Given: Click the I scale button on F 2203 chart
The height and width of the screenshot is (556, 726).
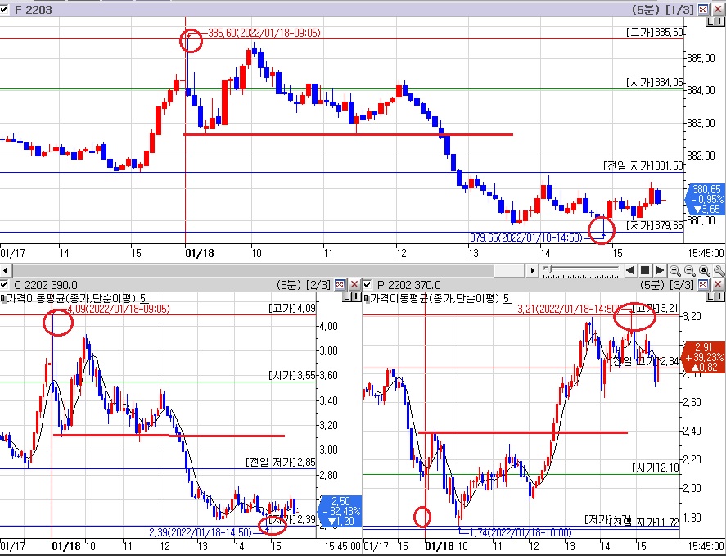Looking at the screenshot, I should (720, 21).
